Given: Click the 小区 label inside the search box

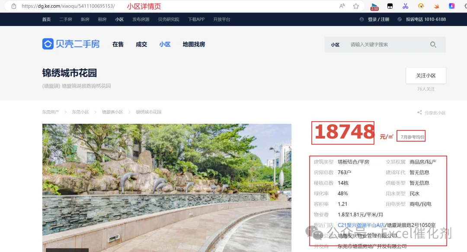Looking at the screenshot, I should pyautogui.click(x=336, y=45).
